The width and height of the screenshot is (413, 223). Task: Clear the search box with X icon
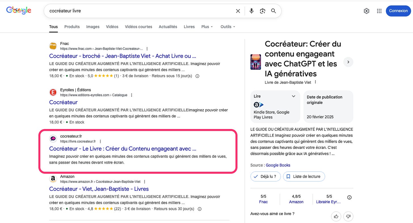238,11
